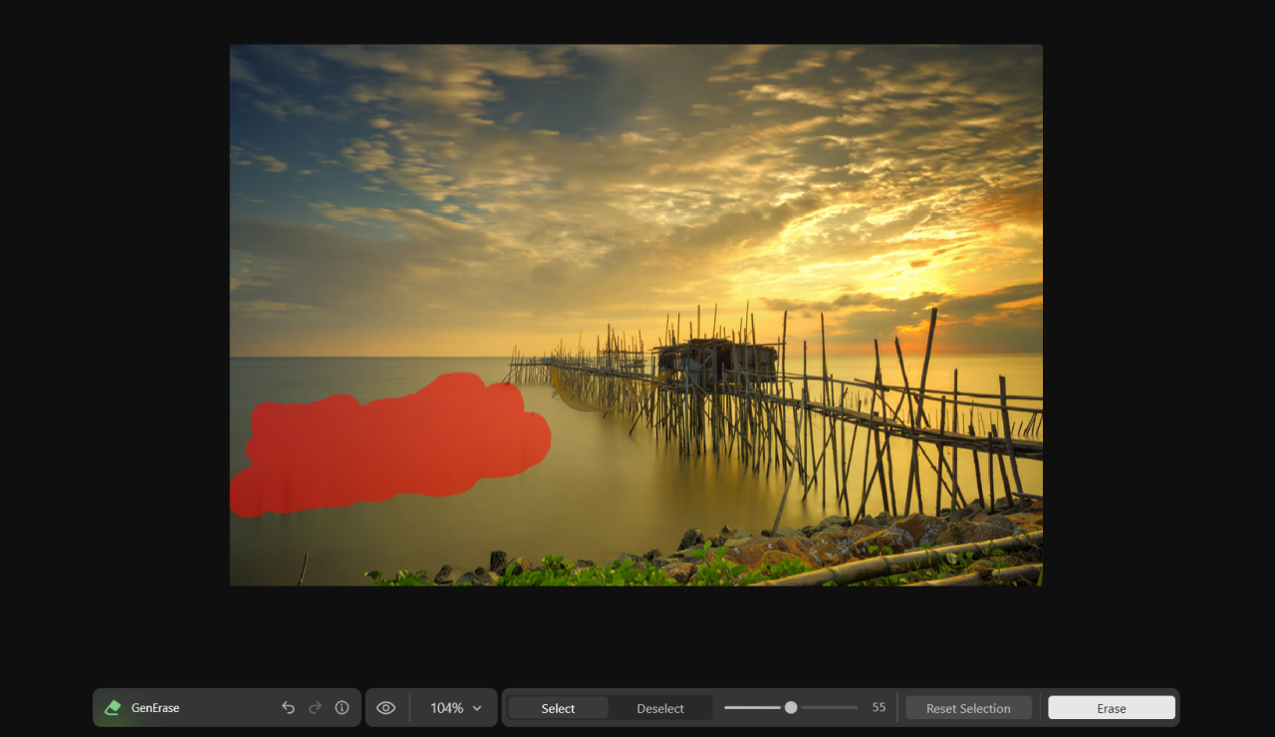Click the brush size slider handle
The height and width of the screenshot is (737, 1275).
(791, 707)
